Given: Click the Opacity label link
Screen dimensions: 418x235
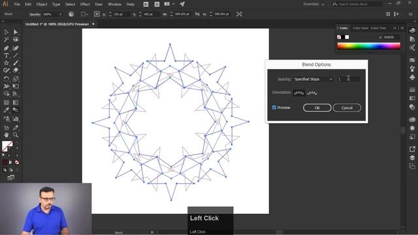Looking at the screenshot, I should coord(35,14).
